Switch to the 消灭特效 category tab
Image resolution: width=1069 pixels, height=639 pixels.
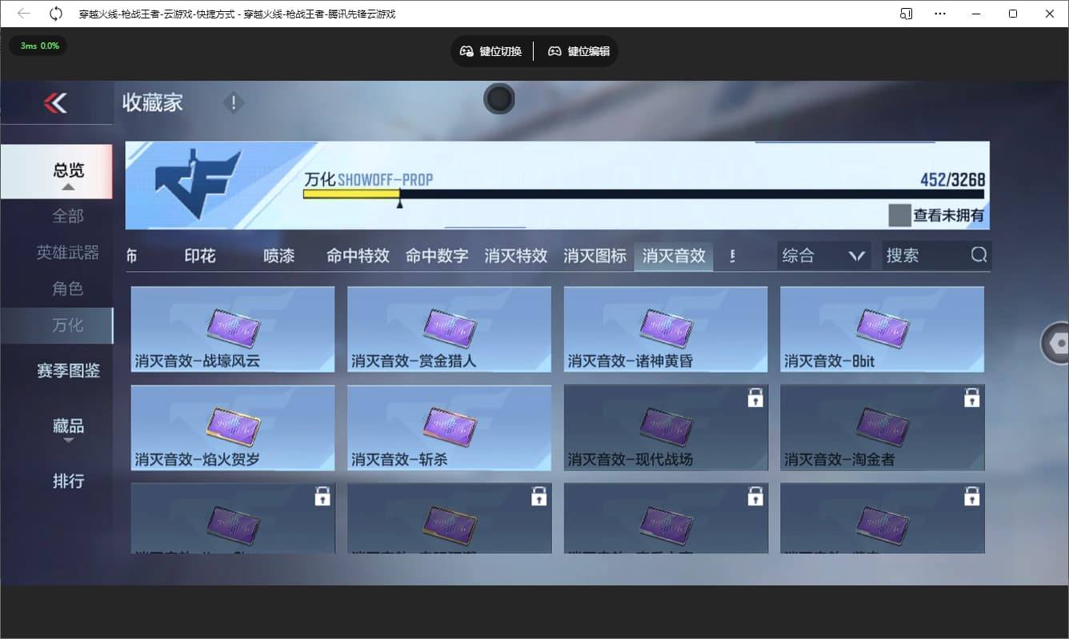coord(515,256)
